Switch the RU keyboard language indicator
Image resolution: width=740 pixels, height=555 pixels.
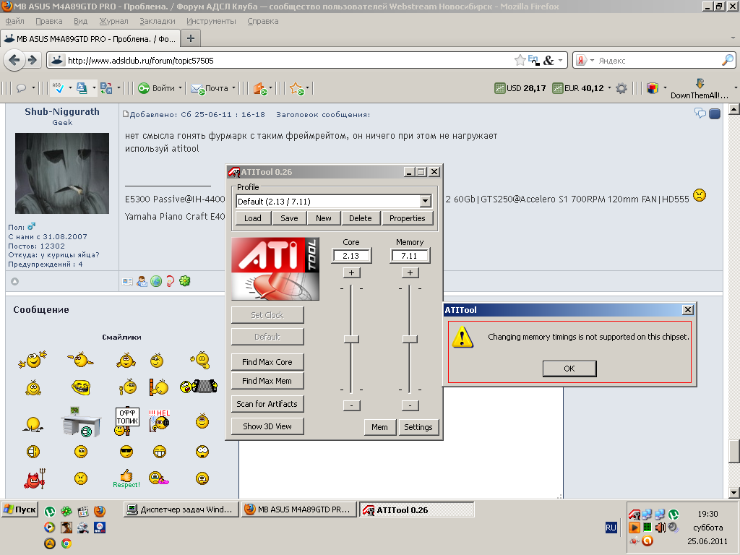point(611,528)
